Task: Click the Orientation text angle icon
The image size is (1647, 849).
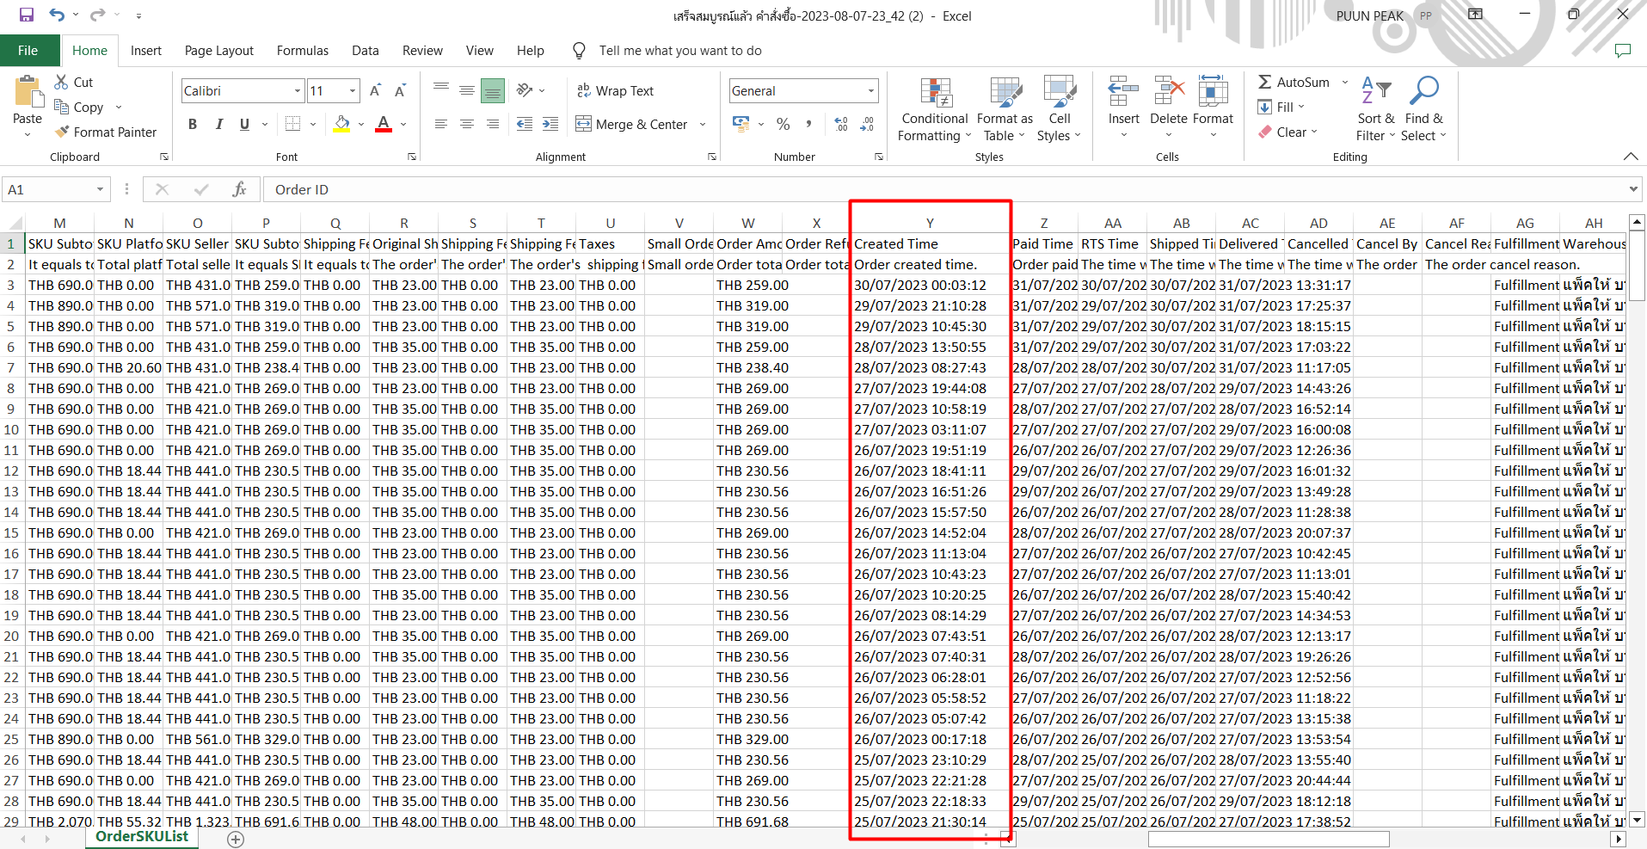Action: click(525, 90)
